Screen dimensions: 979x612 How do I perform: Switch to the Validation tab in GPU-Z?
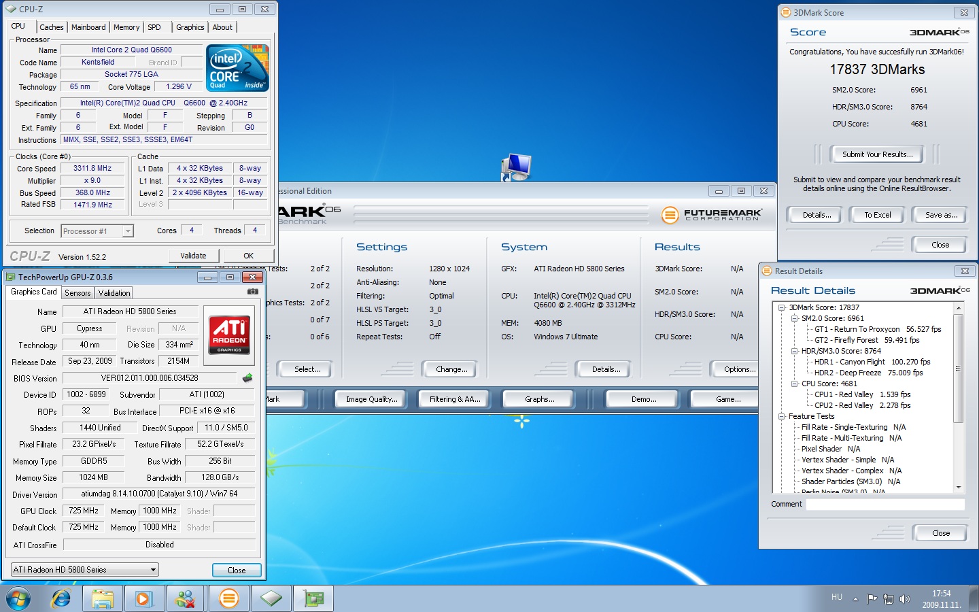[x=114, y=293]
